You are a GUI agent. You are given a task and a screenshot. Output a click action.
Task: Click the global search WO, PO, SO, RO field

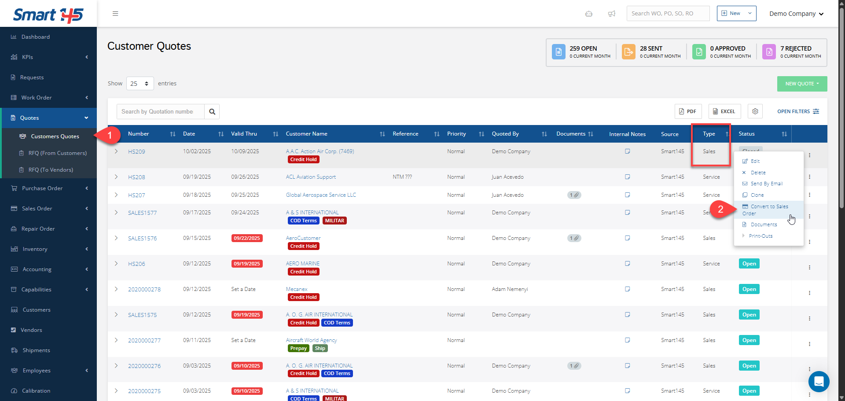(668, 14)
